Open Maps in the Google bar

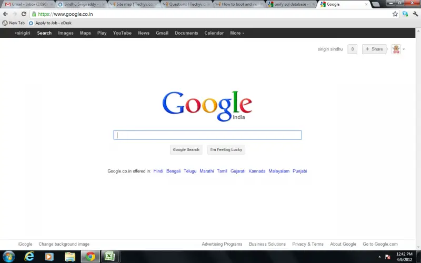[x=85, y=33]
